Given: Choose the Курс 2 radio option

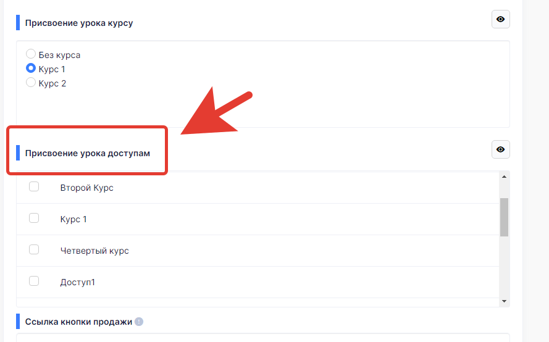Looking at the screenshot, I should coord(31,82).
